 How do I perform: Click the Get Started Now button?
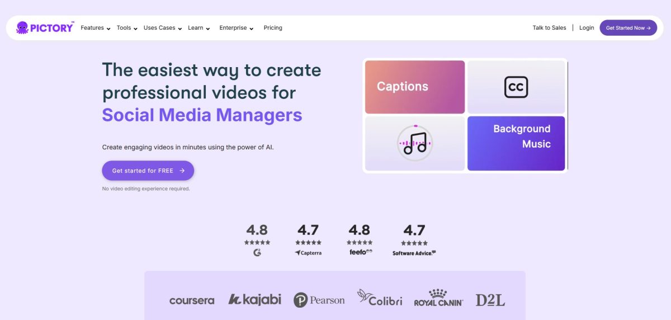pyautogui.click(x=628, y=28)
